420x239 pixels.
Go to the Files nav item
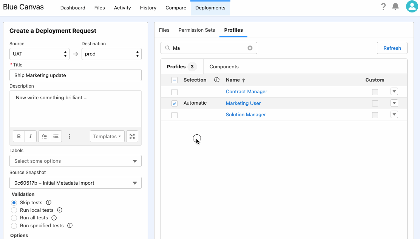(99, 8)
